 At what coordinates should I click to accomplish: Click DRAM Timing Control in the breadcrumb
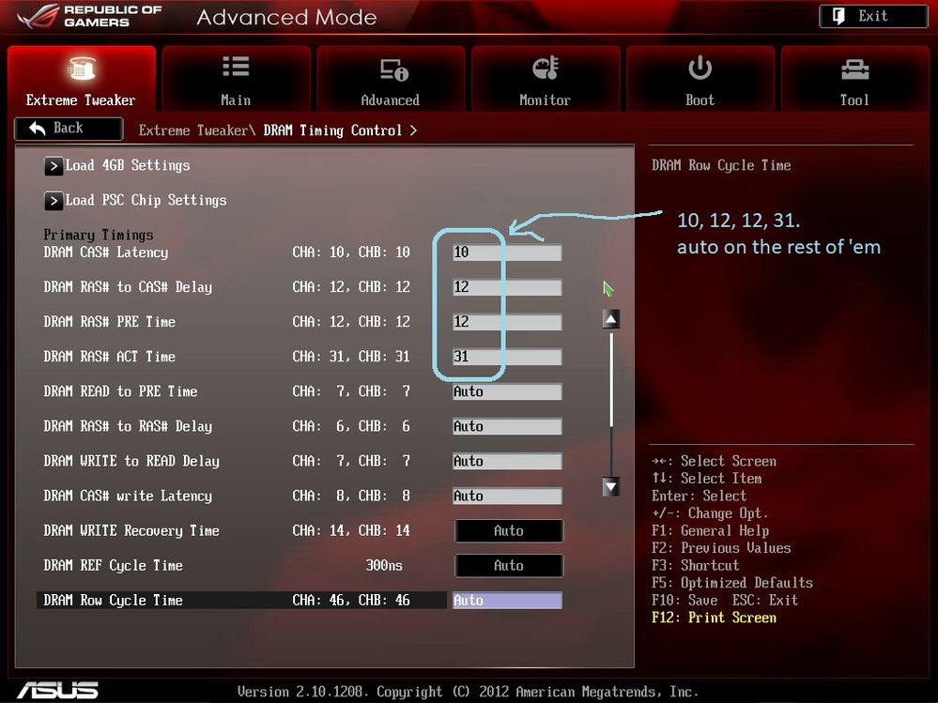point(332,130)
